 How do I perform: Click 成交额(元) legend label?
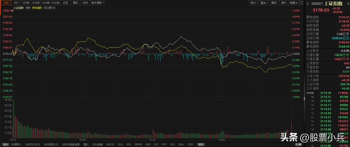click(50, 8)
